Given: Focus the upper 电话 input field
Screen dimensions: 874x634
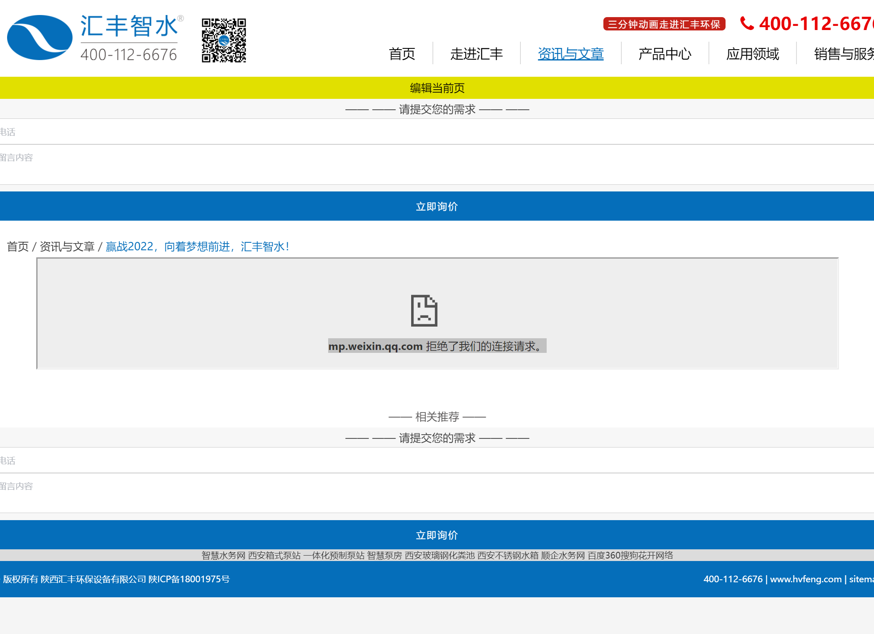Looking at the screenshot, I should click(437, 132).
